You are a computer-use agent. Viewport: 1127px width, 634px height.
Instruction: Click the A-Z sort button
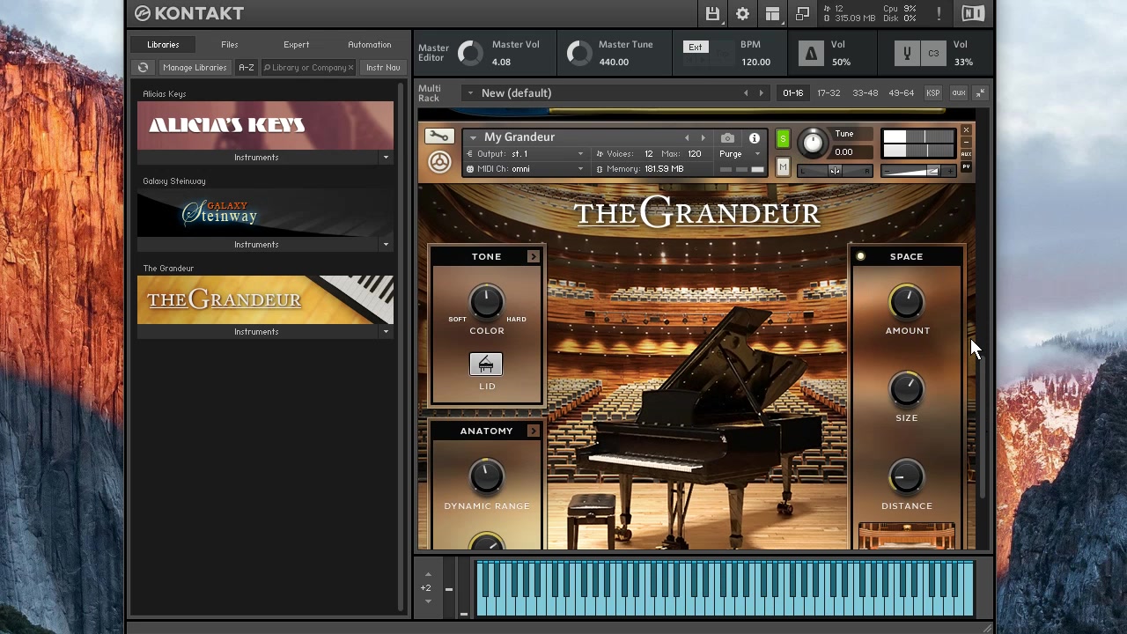tap(246, 67)
